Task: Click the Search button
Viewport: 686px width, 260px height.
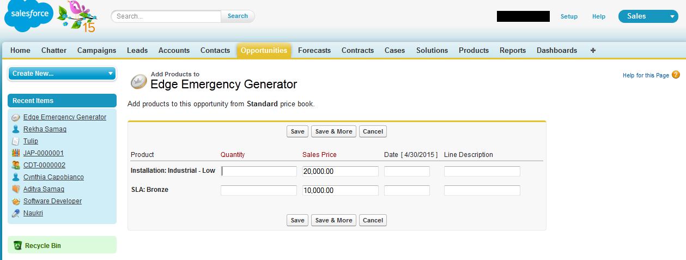Action: pyautogui.click(x=238, y=16)
